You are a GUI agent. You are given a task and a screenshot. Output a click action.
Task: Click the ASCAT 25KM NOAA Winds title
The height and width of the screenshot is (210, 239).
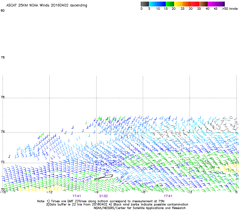click(x=47, y=5)
